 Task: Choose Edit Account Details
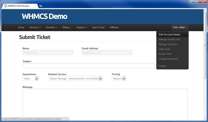(172, 34)
